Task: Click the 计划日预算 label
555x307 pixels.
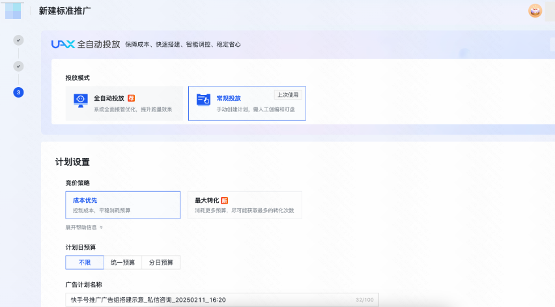Action: coord(81,247)
